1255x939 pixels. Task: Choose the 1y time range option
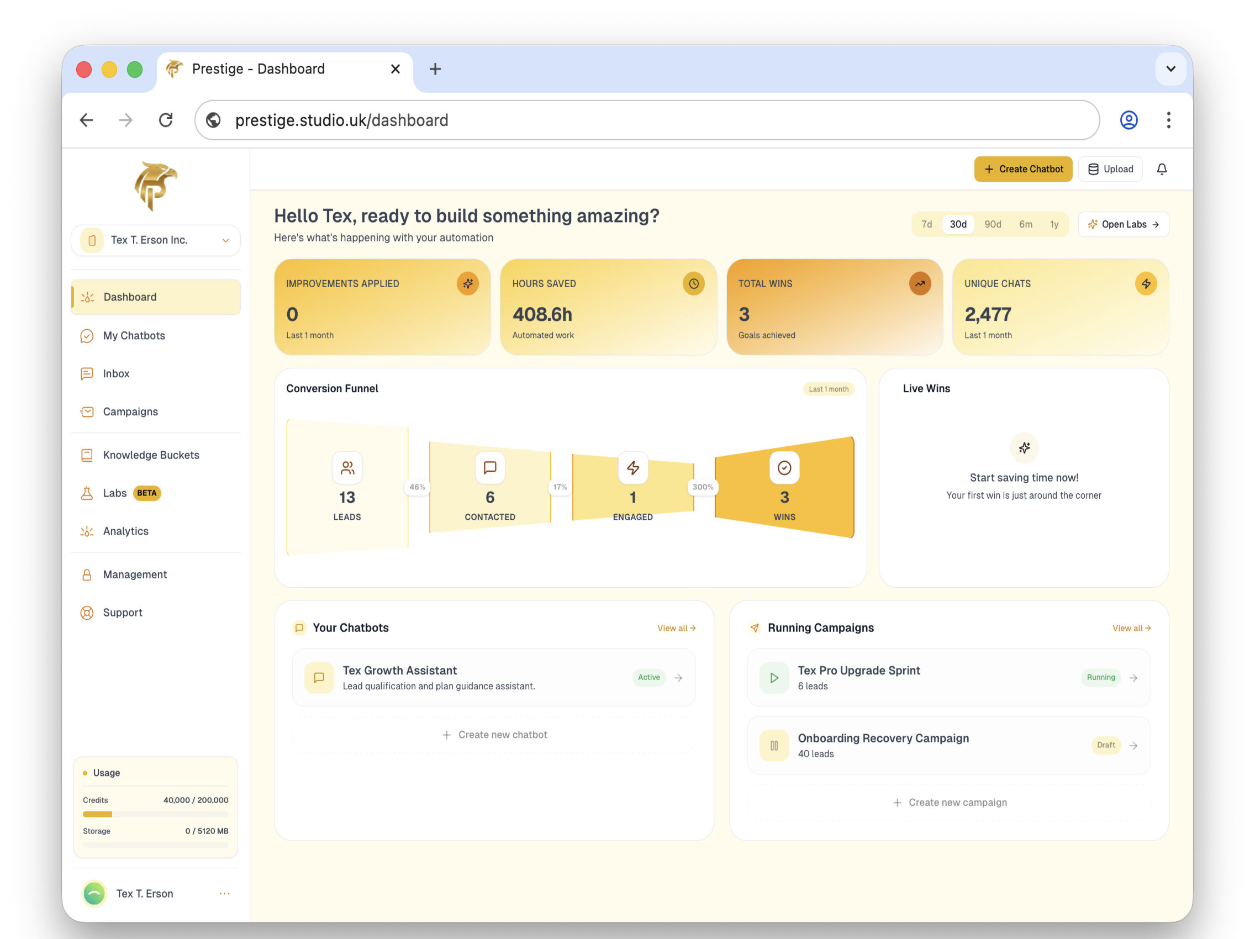click(1053, 224)
